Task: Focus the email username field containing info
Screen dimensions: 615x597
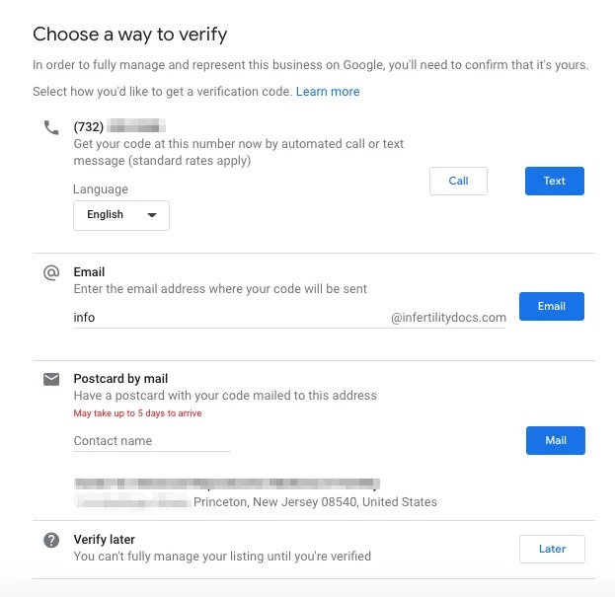Action: pos(229,318)
